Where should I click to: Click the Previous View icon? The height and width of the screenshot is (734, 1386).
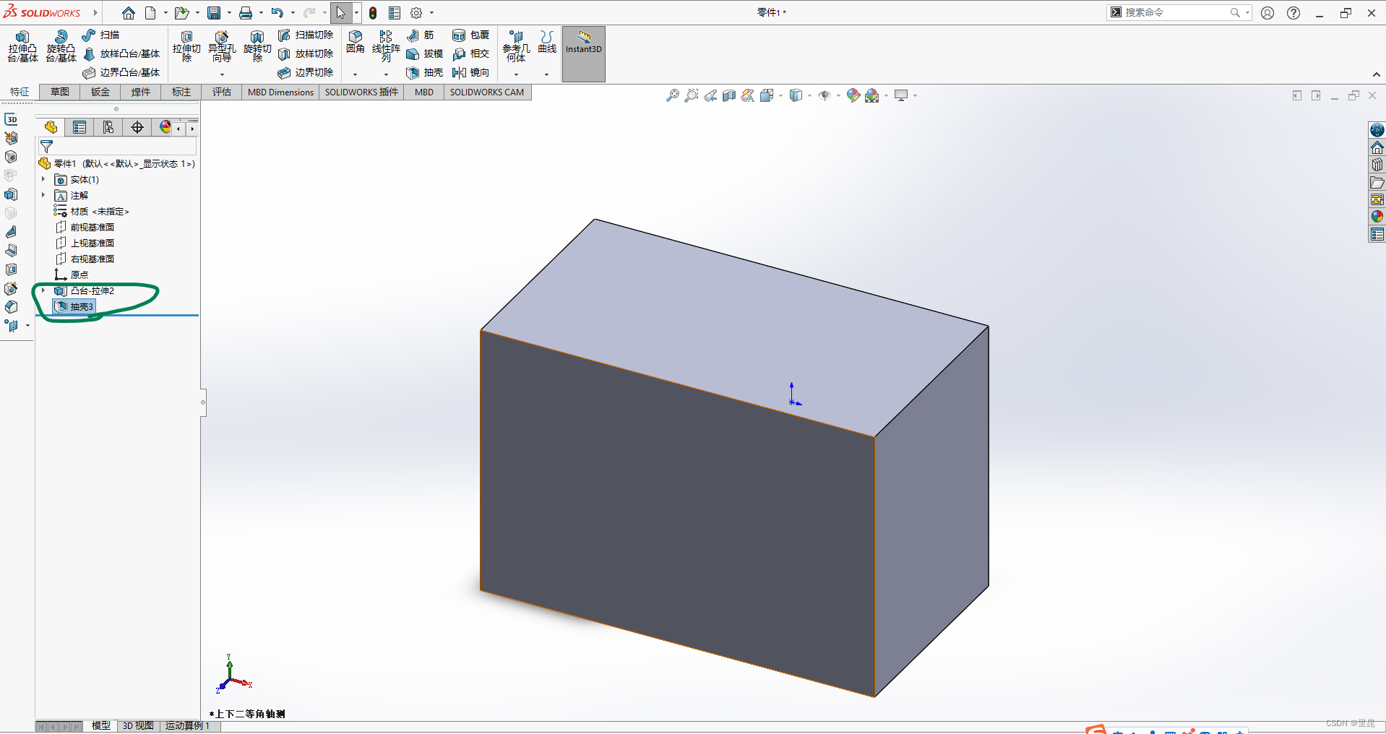point(710,95)
